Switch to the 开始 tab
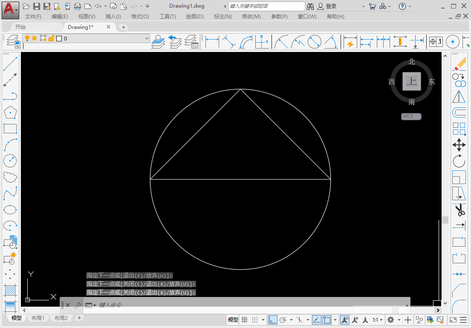The width and height of the screenshot is (471, 328). tap(20, 27)
